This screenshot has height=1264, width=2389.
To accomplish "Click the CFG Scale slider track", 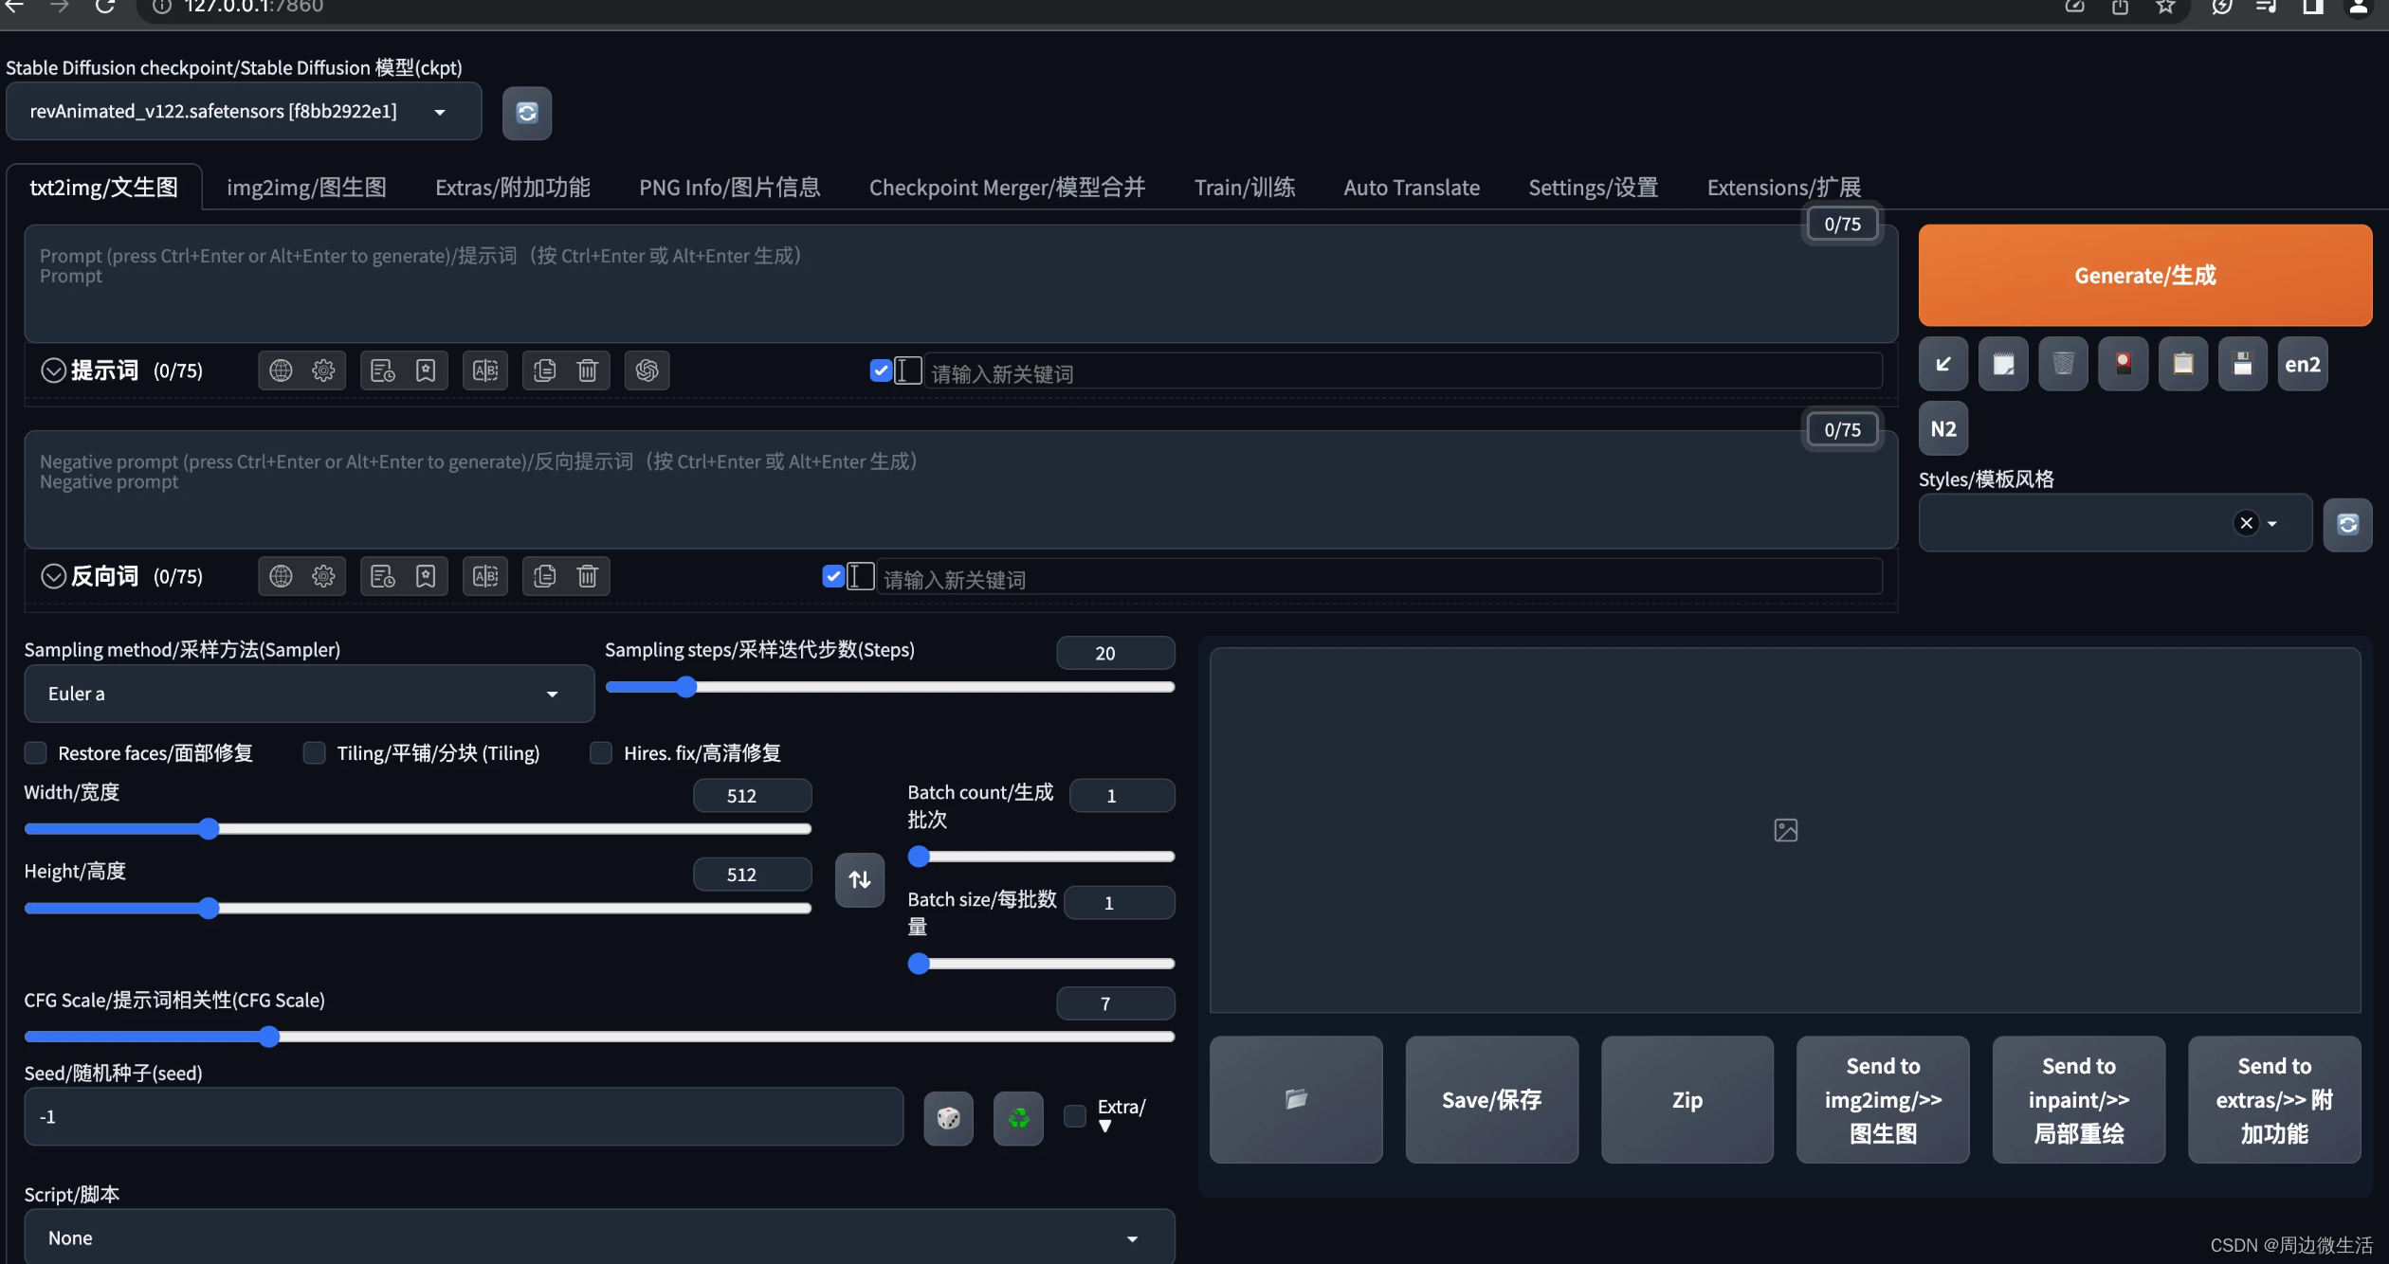I will [599, 1037].
